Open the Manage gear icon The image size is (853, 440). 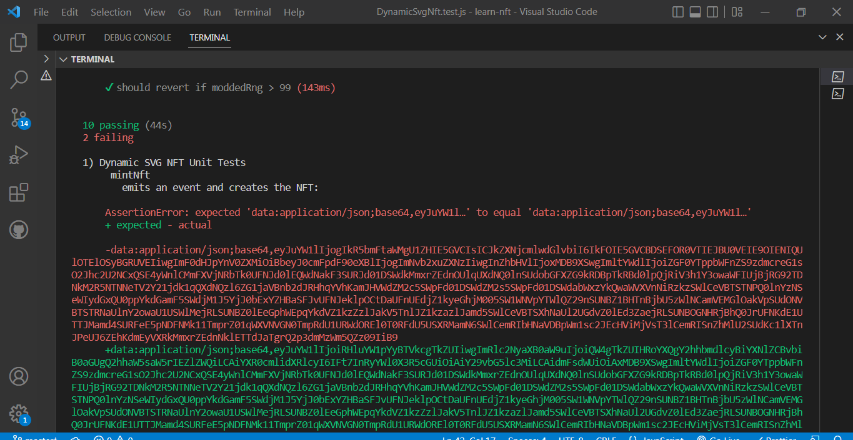tap(19, 414)
